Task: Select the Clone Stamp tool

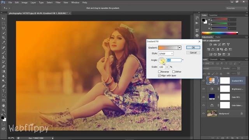Action: [4, 57]
